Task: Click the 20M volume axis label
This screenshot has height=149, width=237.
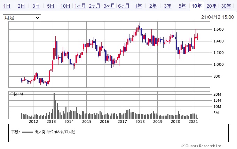Action: pos(217,94)
